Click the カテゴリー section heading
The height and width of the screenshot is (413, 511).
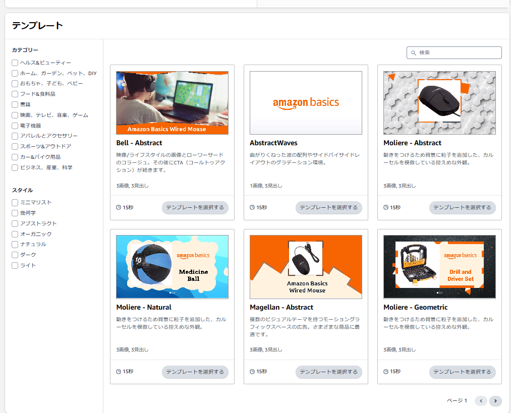25,50
